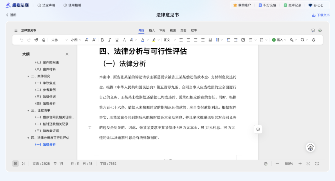The height and width of the screenshot is (181, 335).
Task: Switch to the 视图 ribbon tab
Action: coord(173,30)
